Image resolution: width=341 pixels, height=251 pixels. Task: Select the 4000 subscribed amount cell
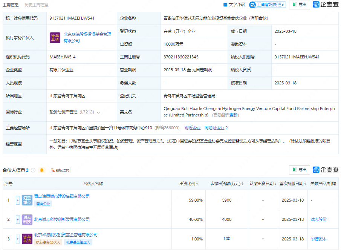pyautogui.click(x=226, y=219)
